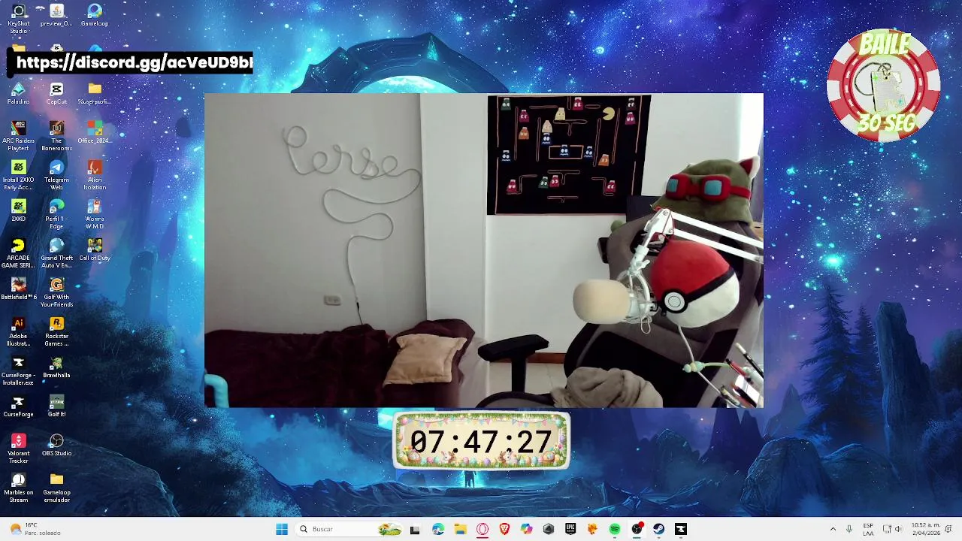Open OBS Studio desktop shortcut
Screen dimensions: 962x541
click(x=56, y=445)
